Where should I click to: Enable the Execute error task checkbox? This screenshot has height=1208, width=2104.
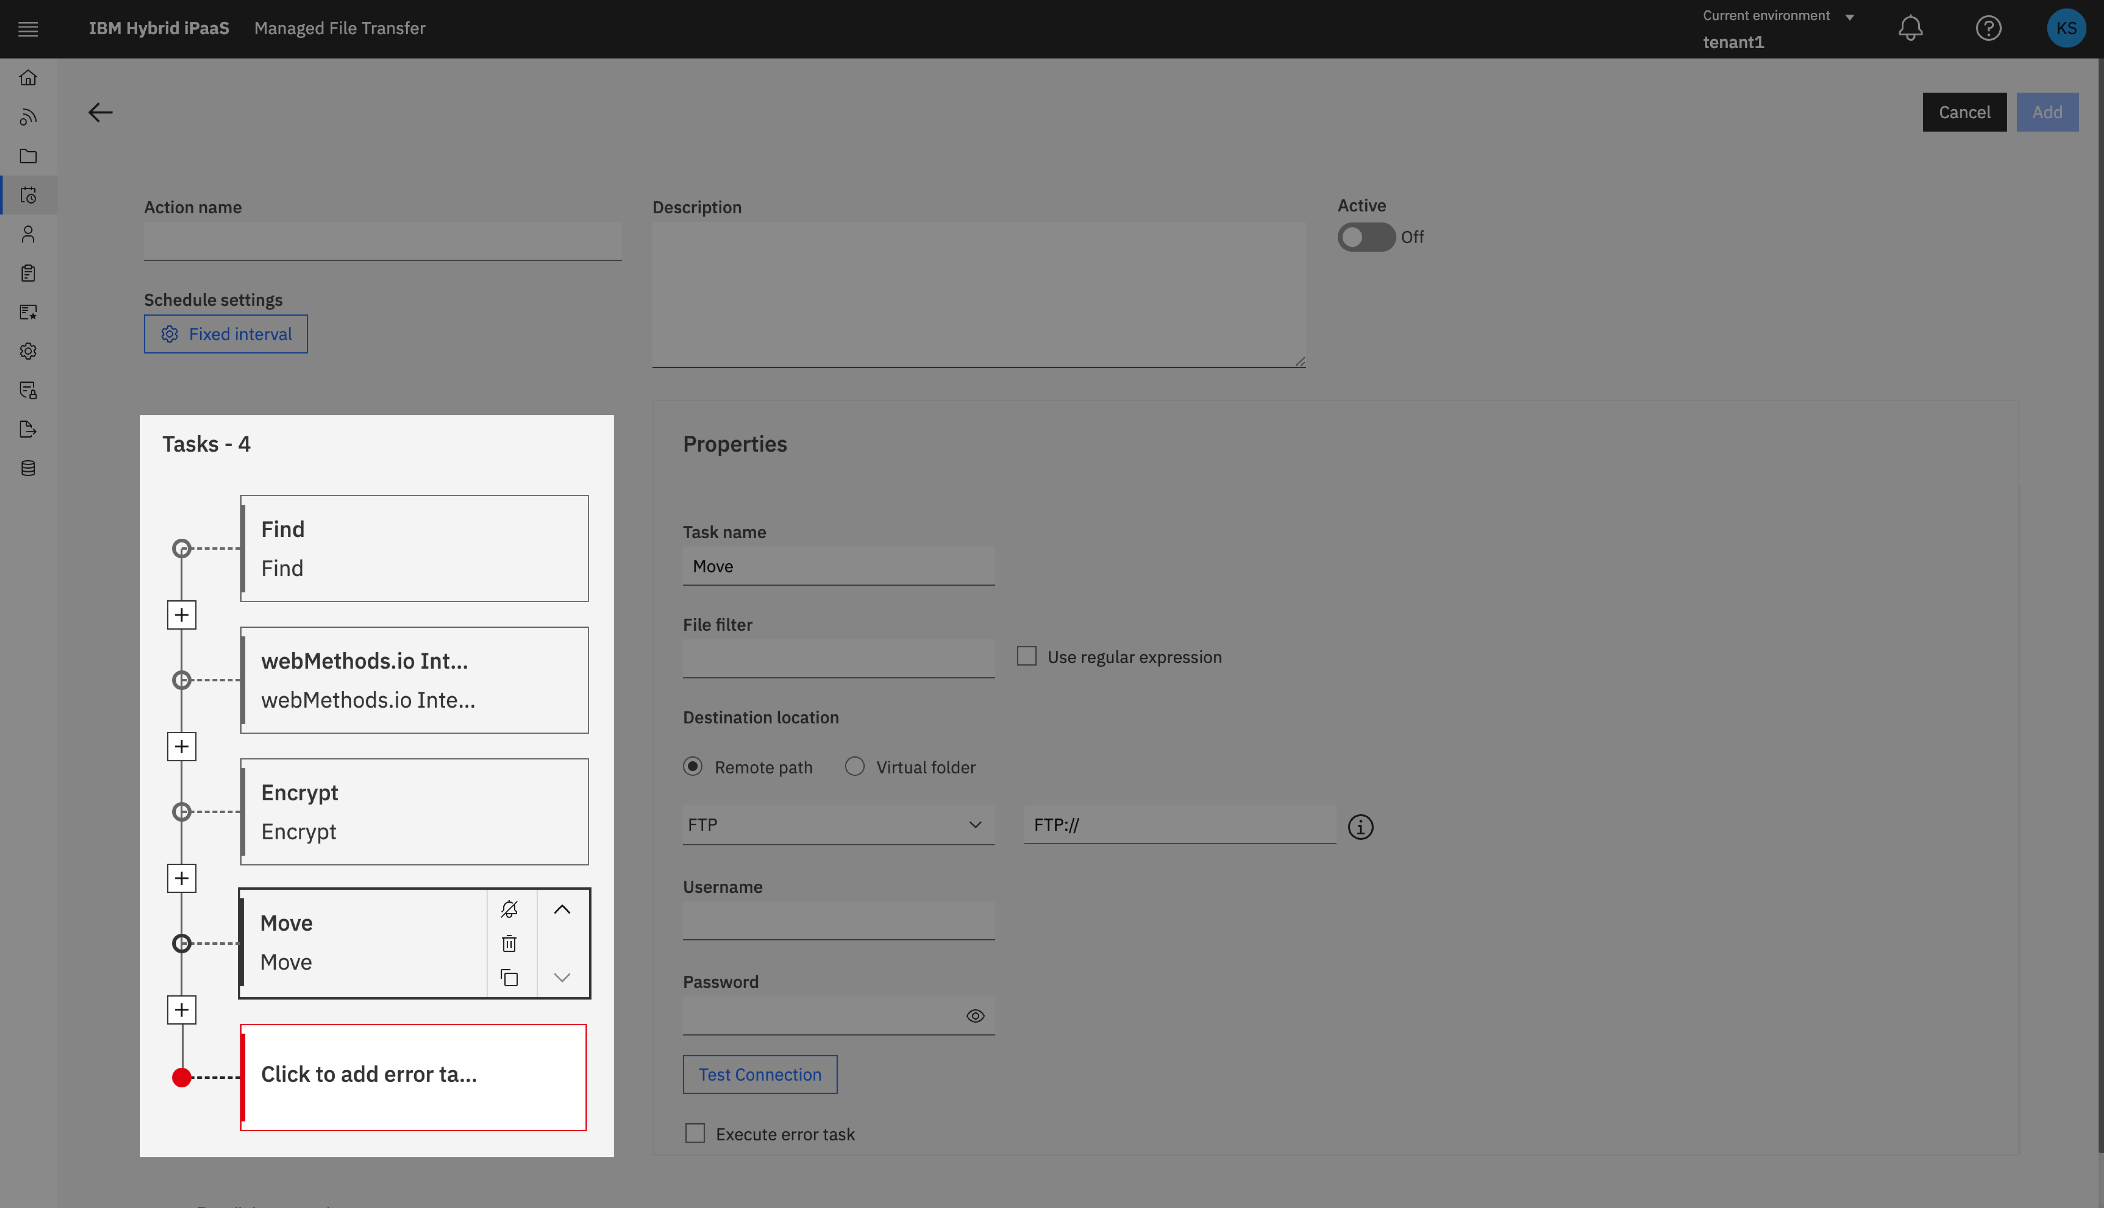[694, 1134]
